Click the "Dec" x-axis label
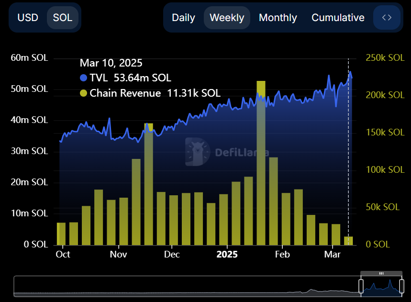411x302 pixels. tap(172, 254)
